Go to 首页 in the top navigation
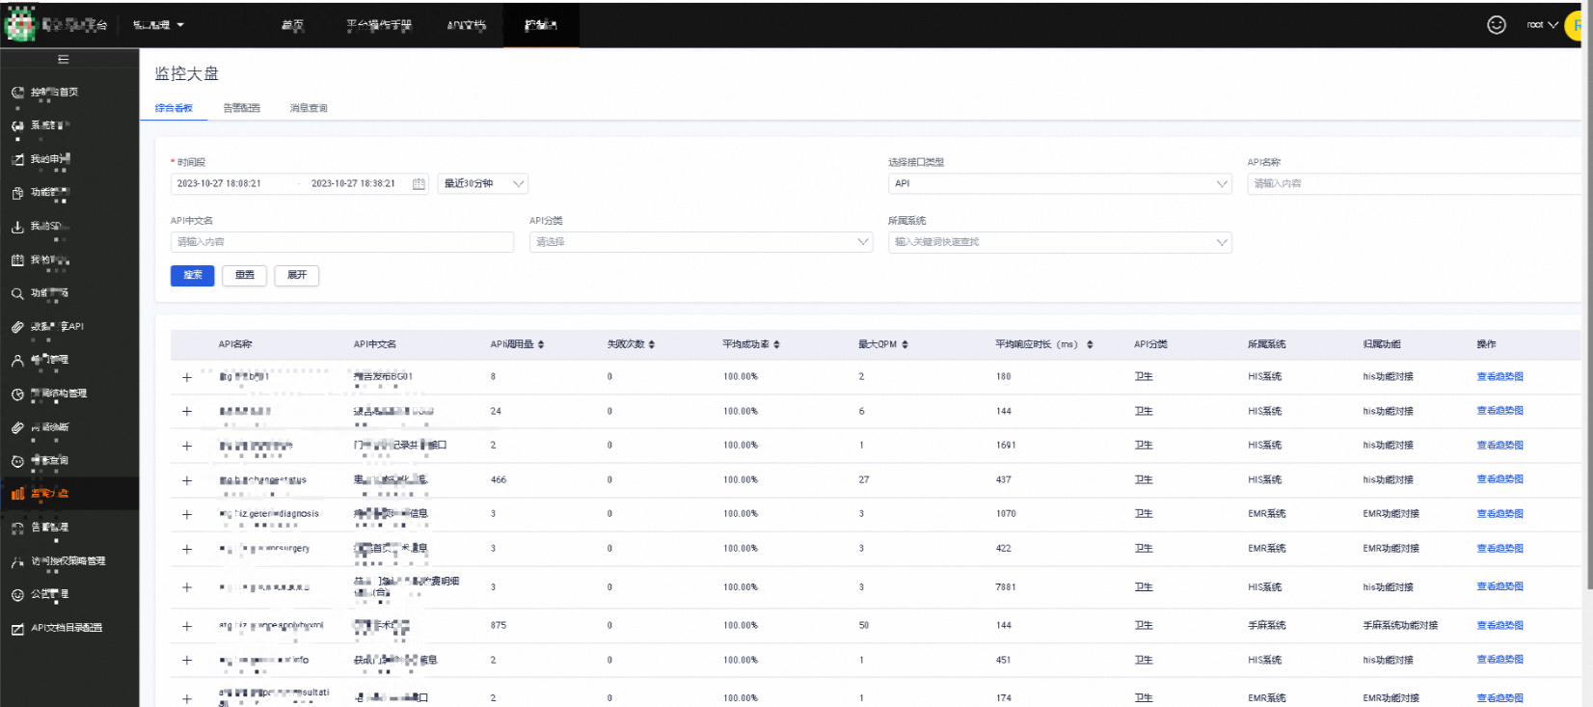Viewport: 1593px width, 707px height. pyautogui.click(x=292, y=25)
